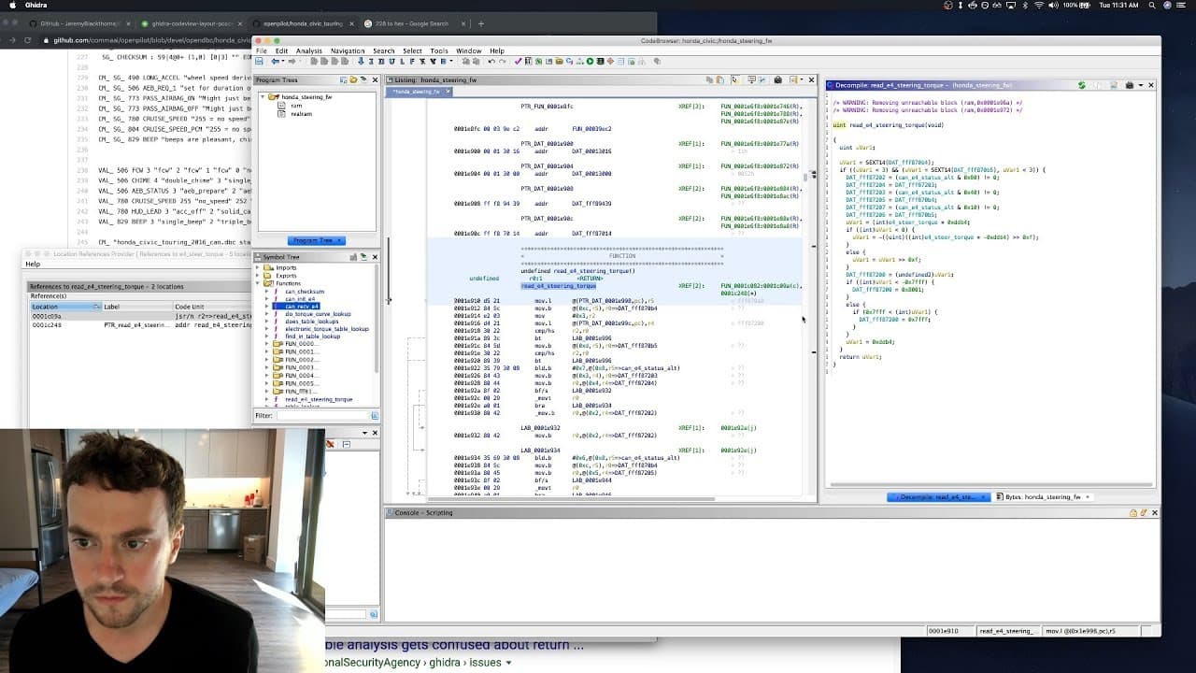This screenshot has width=1196, height=673.
Task: Close the Program Trees panel
Action: [x=375, y=79]
